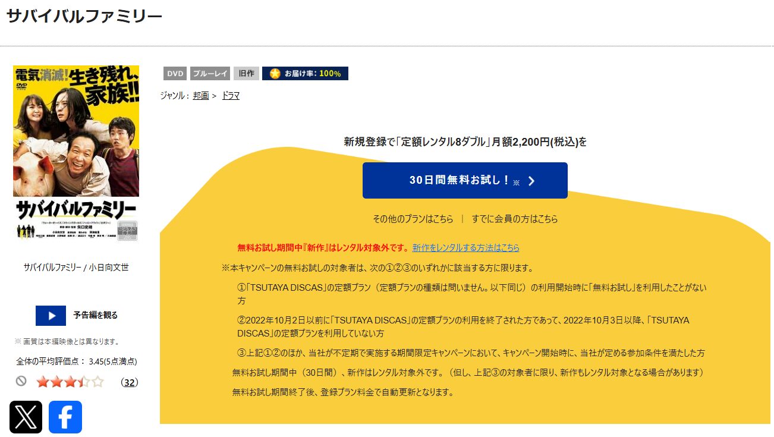Open the サバイバルファミリー DVD cover image

coord(76,153)
